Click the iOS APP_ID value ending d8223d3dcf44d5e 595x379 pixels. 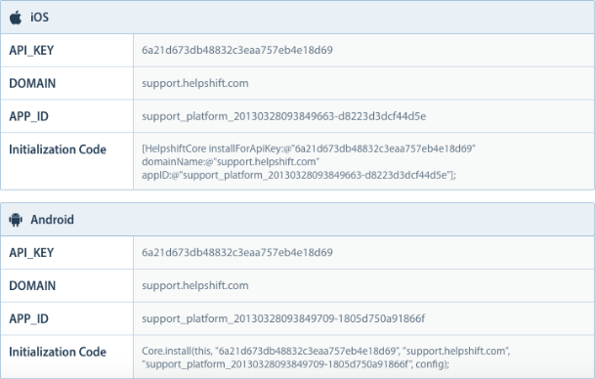[x=284, y=116]
